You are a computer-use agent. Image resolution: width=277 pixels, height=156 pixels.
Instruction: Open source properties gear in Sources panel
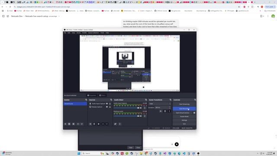[99, 124]
